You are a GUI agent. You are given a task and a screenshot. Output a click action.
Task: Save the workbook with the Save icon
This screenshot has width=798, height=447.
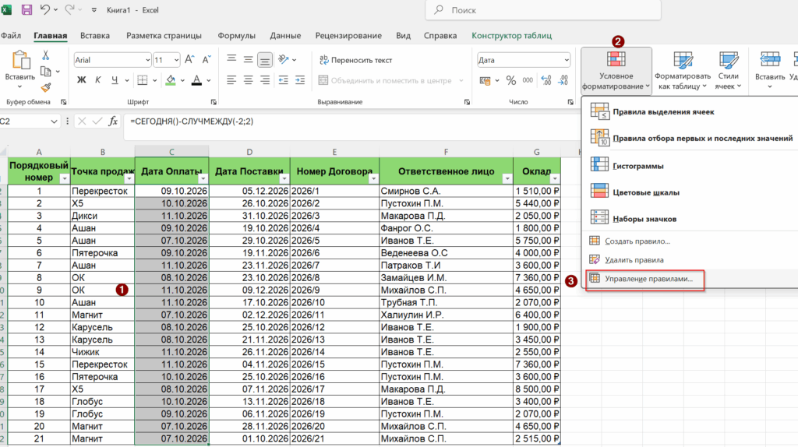(x=26, y=9)
